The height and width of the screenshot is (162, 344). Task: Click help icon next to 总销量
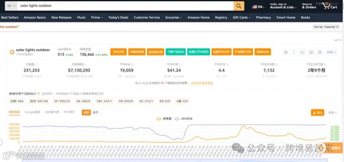pyautogui.click(x=36, y=65)
